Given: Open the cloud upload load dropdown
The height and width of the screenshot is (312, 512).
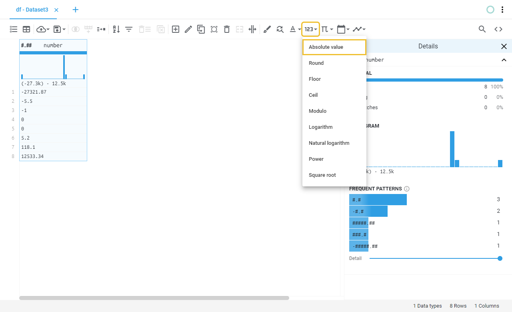Looking at the screenshot, I should [43, 29].
